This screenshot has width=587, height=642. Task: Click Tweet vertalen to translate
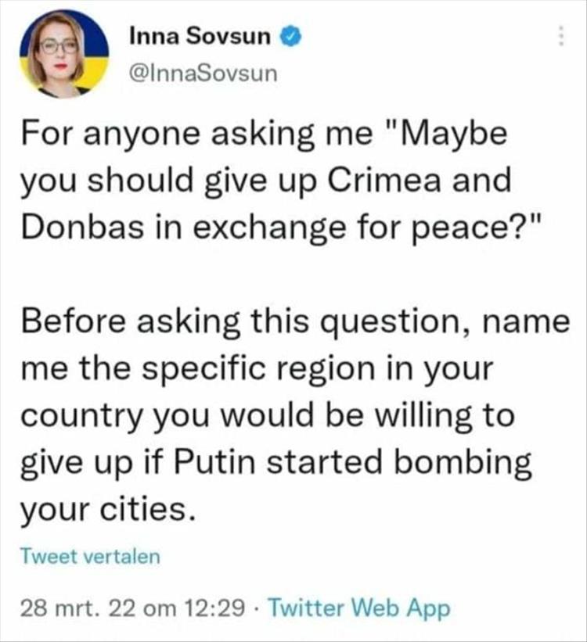pos(90,556)
